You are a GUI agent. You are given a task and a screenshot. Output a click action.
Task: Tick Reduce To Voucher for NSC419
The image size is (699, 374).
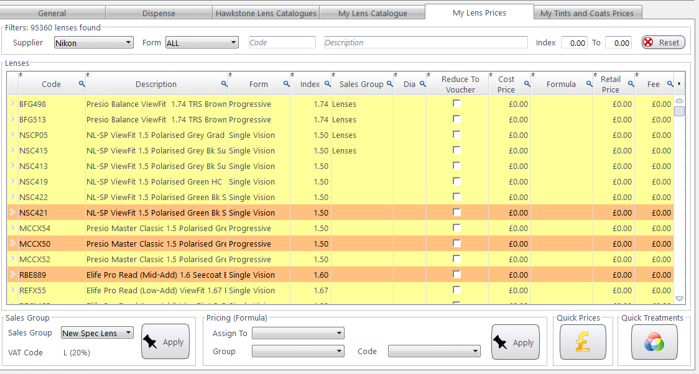456,181
